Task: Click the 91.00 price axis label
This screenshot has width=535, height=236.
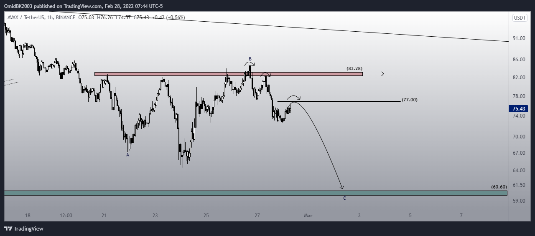Action: tap(520, 38)
